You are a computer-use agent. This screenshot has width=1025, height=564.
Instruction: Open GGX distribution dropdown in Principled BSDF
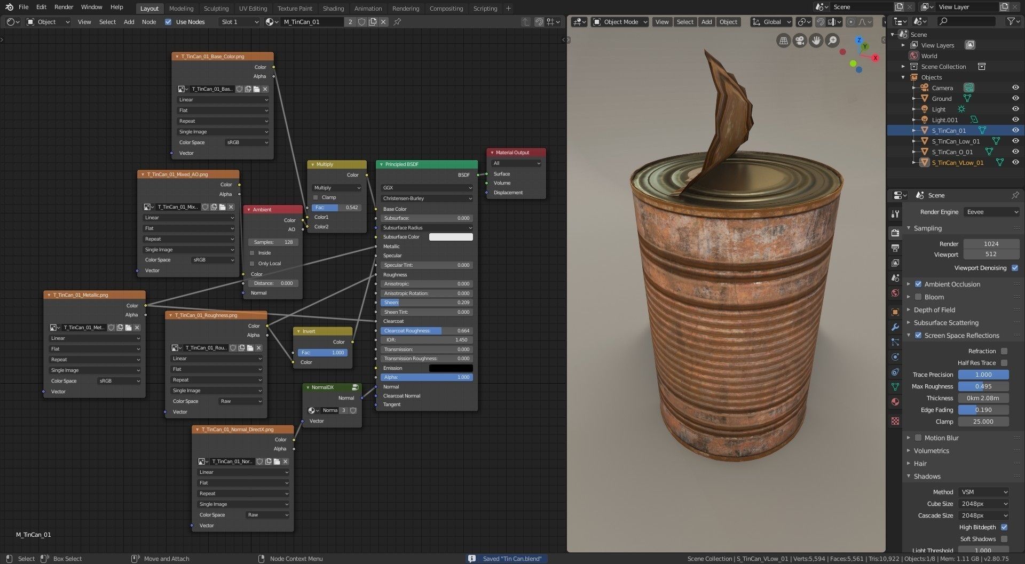(427, 188)
